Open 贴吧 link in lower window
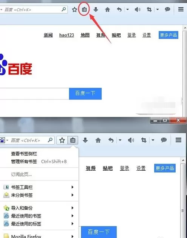 (x=107, y=168)
